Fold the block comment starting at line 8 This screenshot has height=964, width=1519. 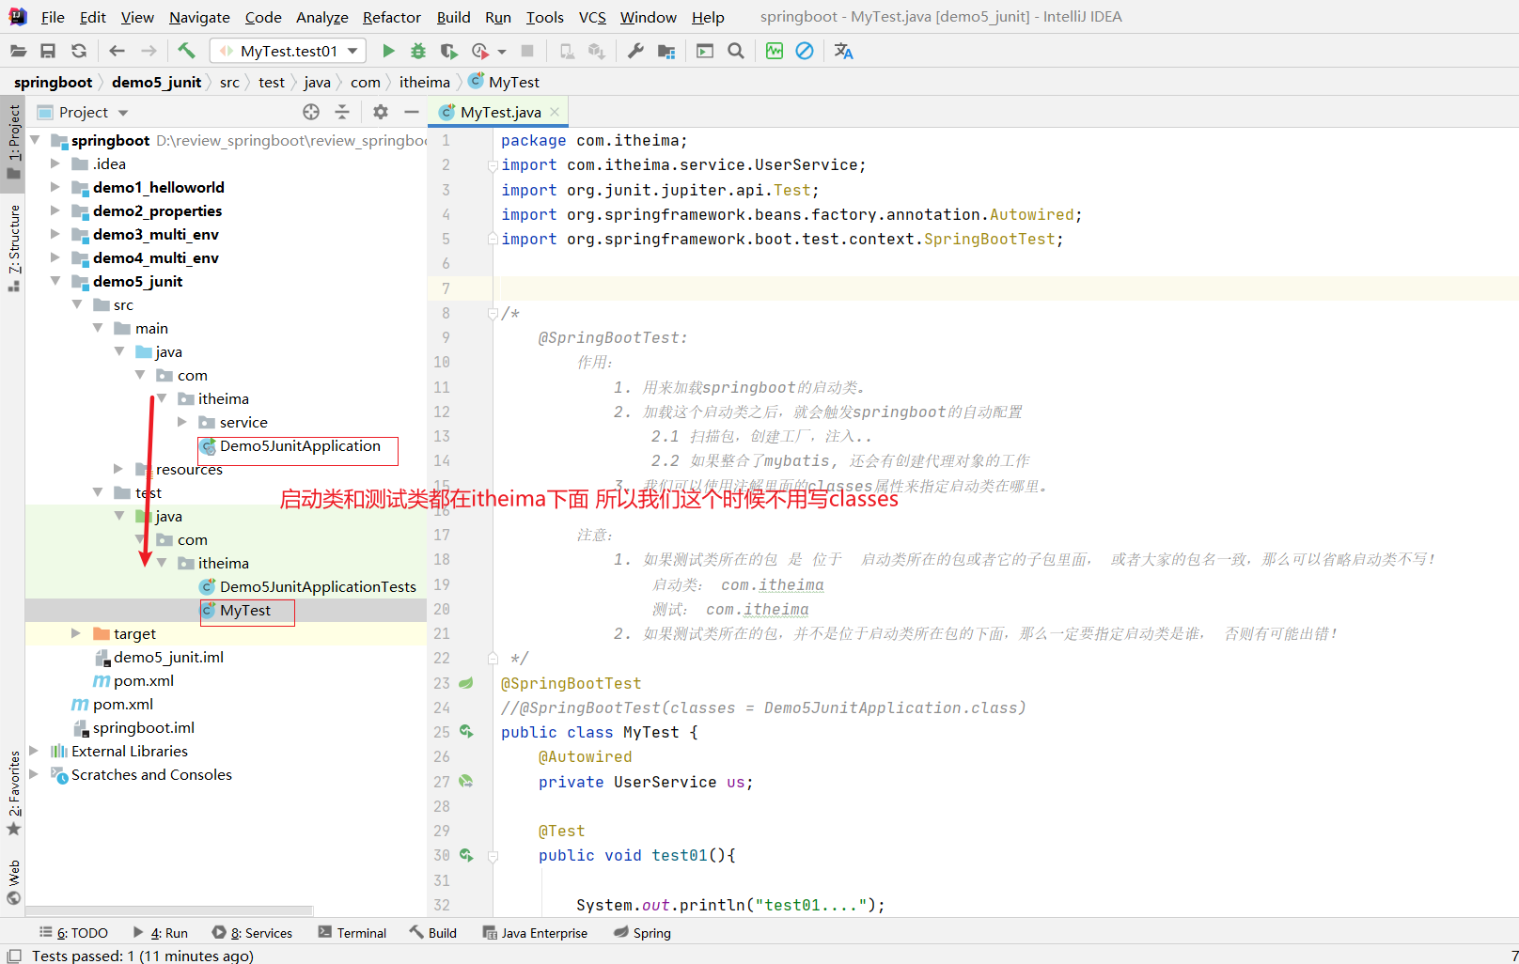point(493,313)
